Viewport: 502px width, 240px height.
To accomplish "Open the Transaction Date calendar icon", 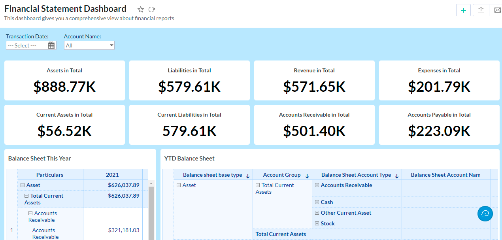I will (x=51, y=45).
